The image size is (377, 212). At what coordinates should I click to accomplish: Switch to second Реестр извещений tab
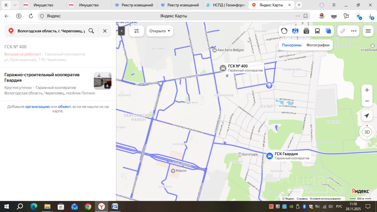[180, 5]
